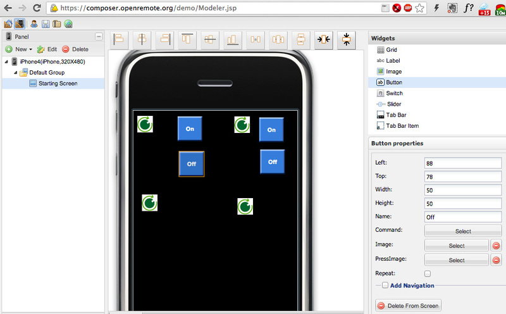Screen dimensions: 506x314
Task: Go back with the browser back arrow
Action: (8, 8)
